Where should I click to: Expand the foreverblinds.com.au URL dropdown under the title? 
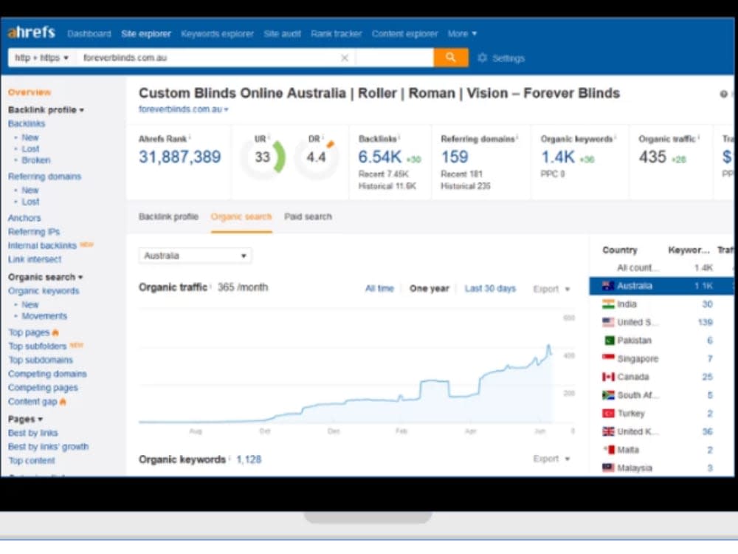point(183,109)
